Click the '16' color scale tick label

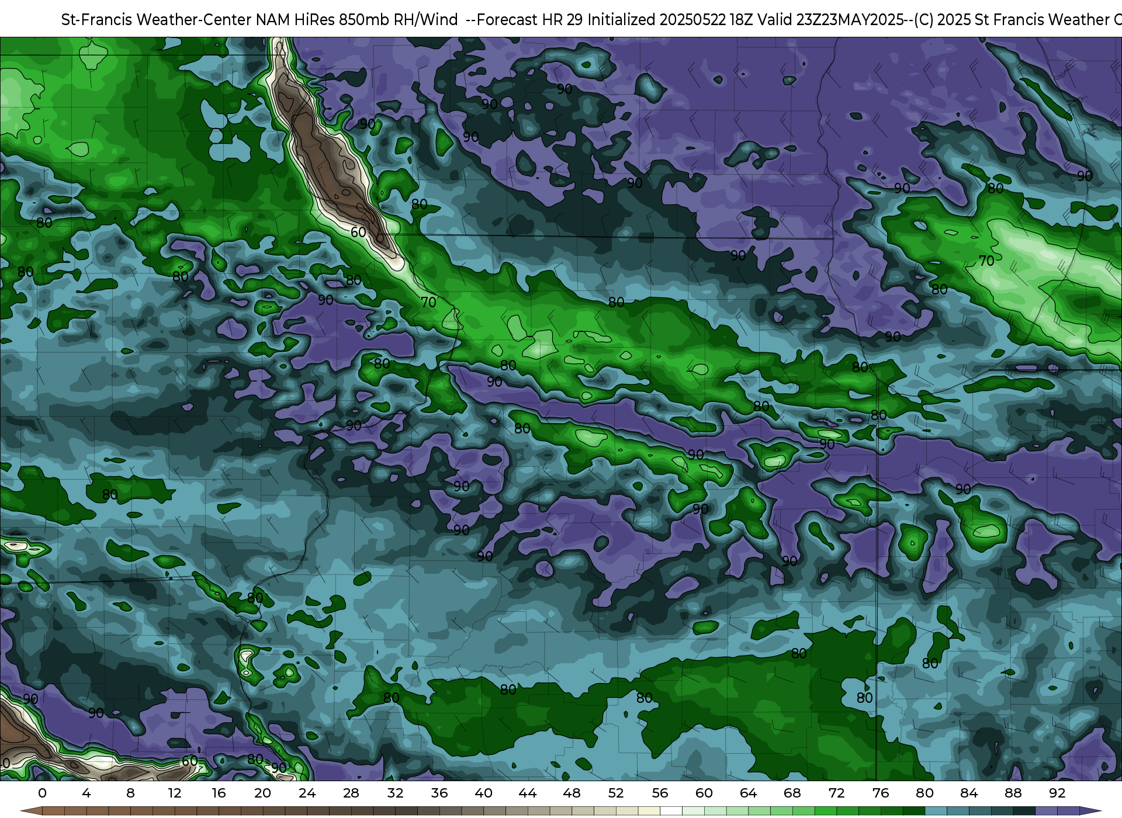click(219, 793)
